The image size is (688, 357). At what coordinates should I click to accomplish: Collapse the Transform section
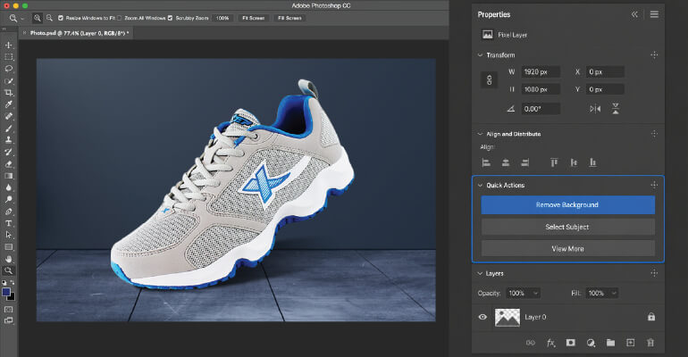point(480,55)
